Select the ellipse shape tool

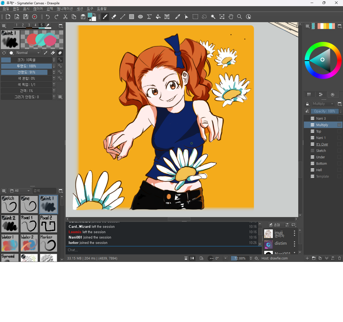tap(140, 17)
